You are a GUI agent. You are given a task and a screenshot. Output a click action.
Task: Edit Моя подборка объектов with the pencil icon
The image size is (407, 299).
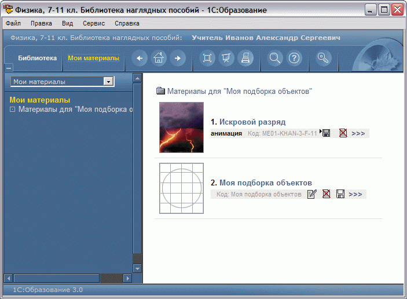311,194
